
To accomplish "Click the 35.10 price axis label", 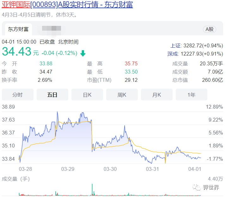I will click(8, 146).
